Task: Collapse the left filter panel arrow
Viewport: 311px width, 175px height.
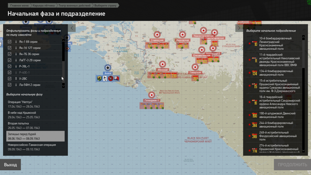Action: (72, 28)
